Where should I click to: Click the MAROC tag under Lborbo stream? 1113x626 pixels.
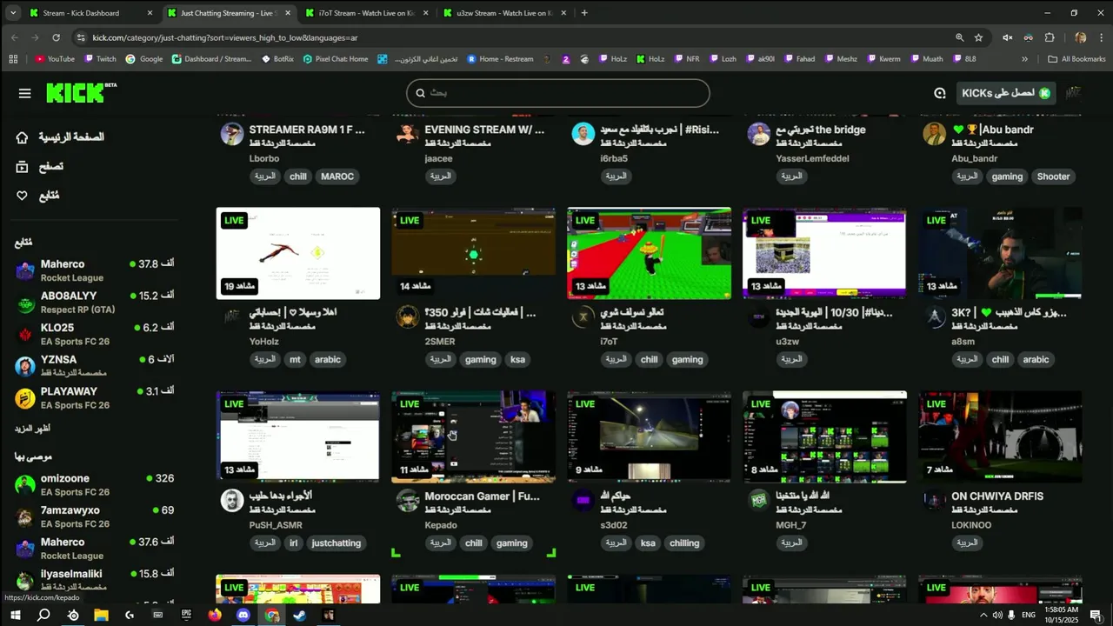pos(337,176)
